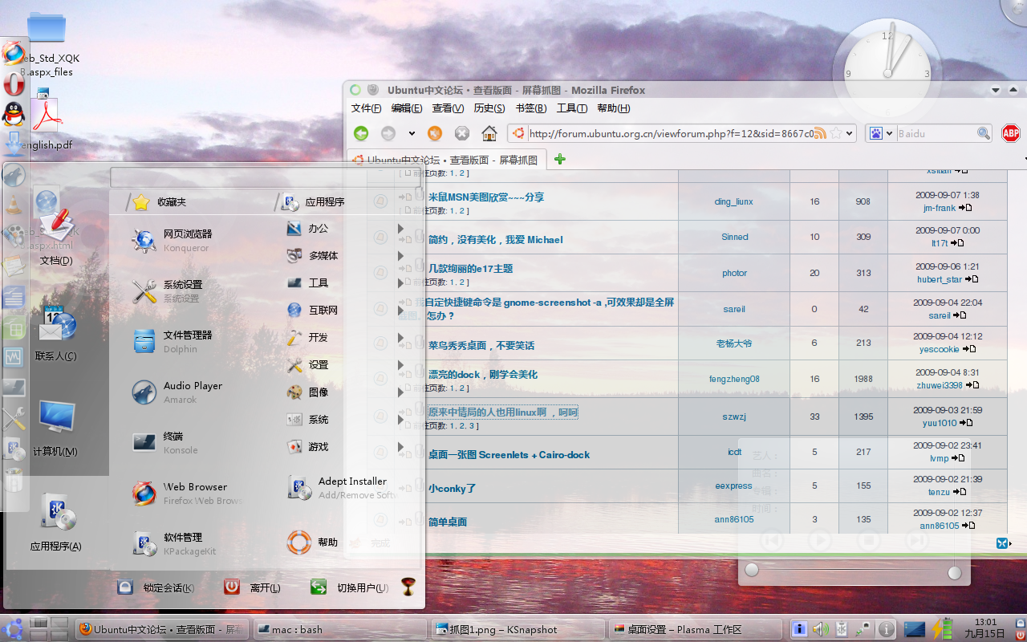Click the Firefox reload button
This screenshot has height=642, width=1027.
point(435,133)
